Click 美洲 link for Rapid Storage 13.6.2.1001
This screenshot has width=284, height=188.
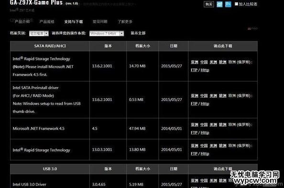pyautogui.click(x=213, y=62)
